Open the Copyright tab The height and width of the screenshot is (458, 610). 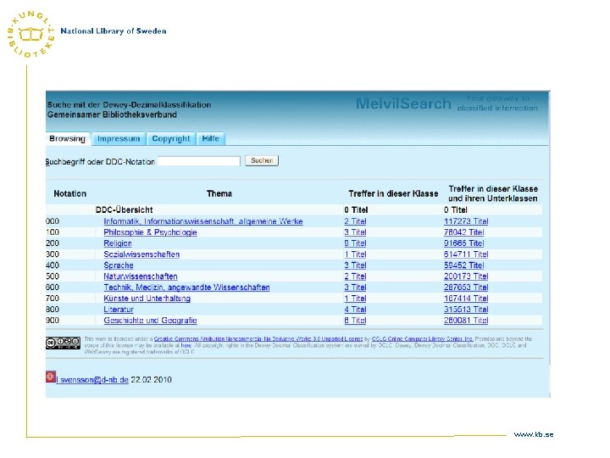coord(171,138)
